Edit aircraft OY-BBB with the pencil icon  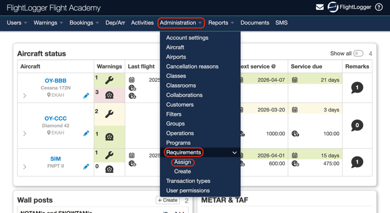(x=86, y=96)
